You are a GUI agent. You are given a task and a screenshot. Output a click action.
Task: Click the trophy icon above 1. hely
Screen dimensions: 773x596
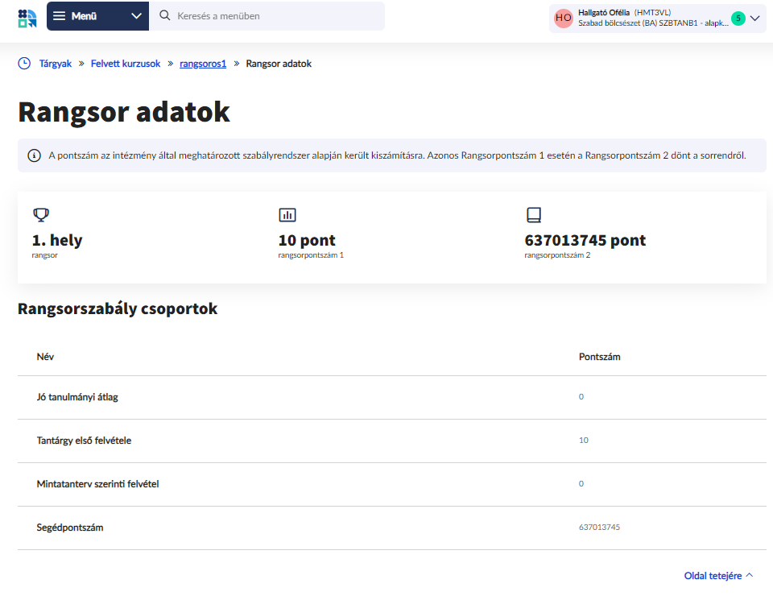40,214
